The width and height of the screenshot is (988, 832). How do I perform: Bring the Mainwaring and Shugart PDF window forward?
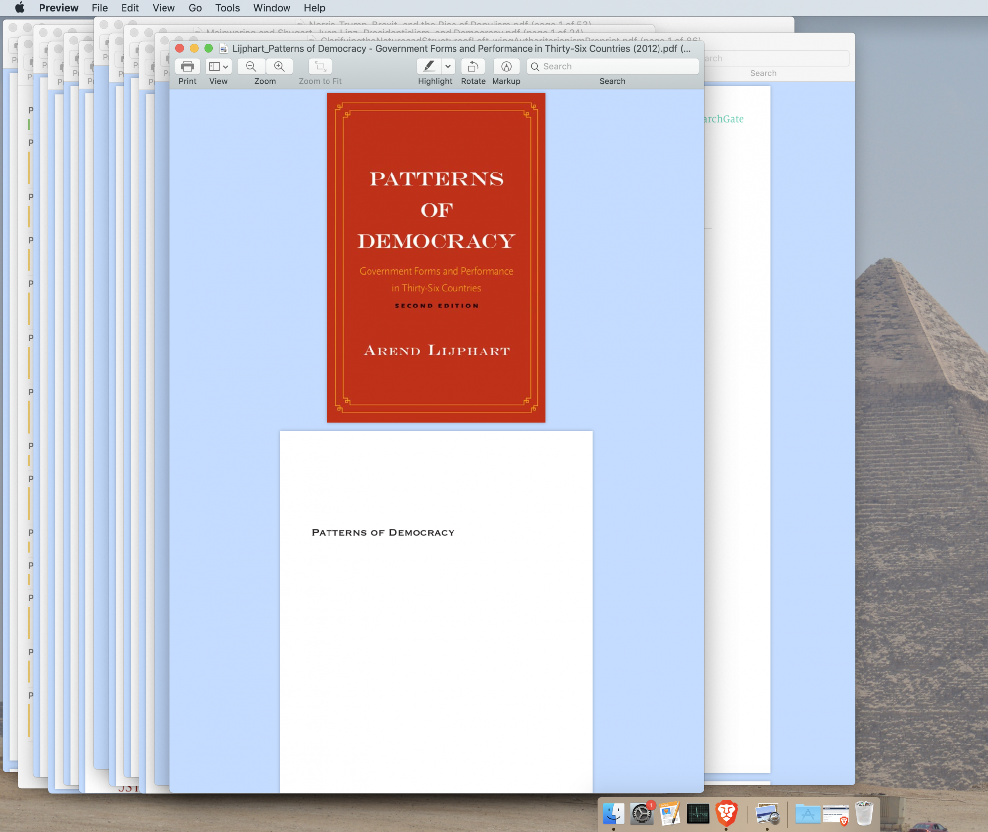point(395,31)
